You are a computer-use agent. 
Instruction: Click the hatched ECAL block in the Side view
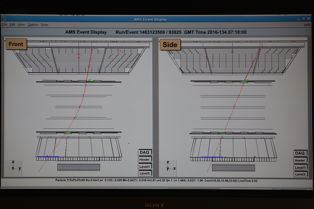click(234, 168)
